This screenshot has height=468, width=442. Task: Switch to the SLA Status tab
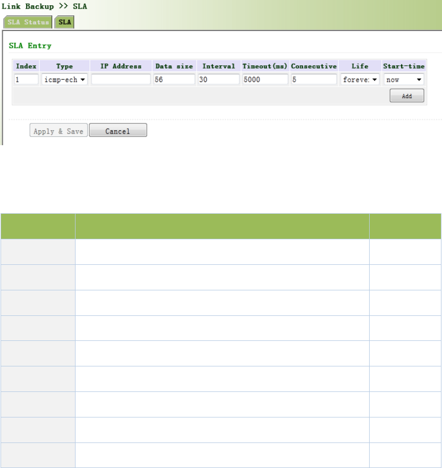tap(28, 22)
